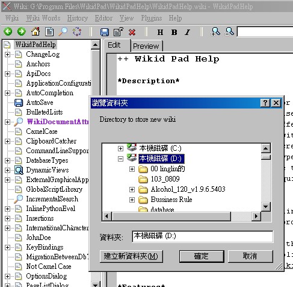Close the 瀏覽資料夾 dialog
The width and height of the screenshot is (293, 287).
tap(276, 103)
